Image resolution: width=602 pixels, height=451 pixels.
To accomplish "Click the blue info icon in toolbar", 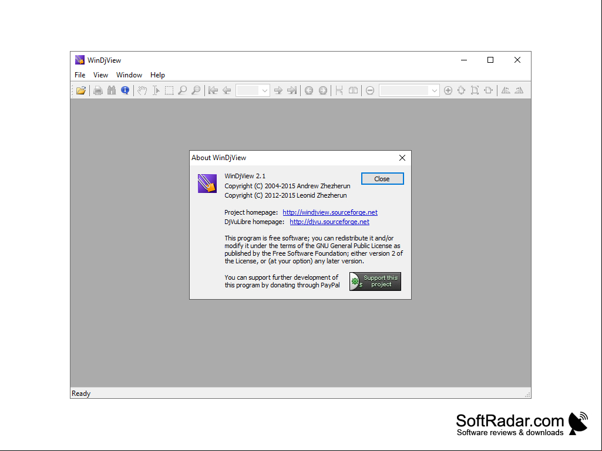I will 125,90.
